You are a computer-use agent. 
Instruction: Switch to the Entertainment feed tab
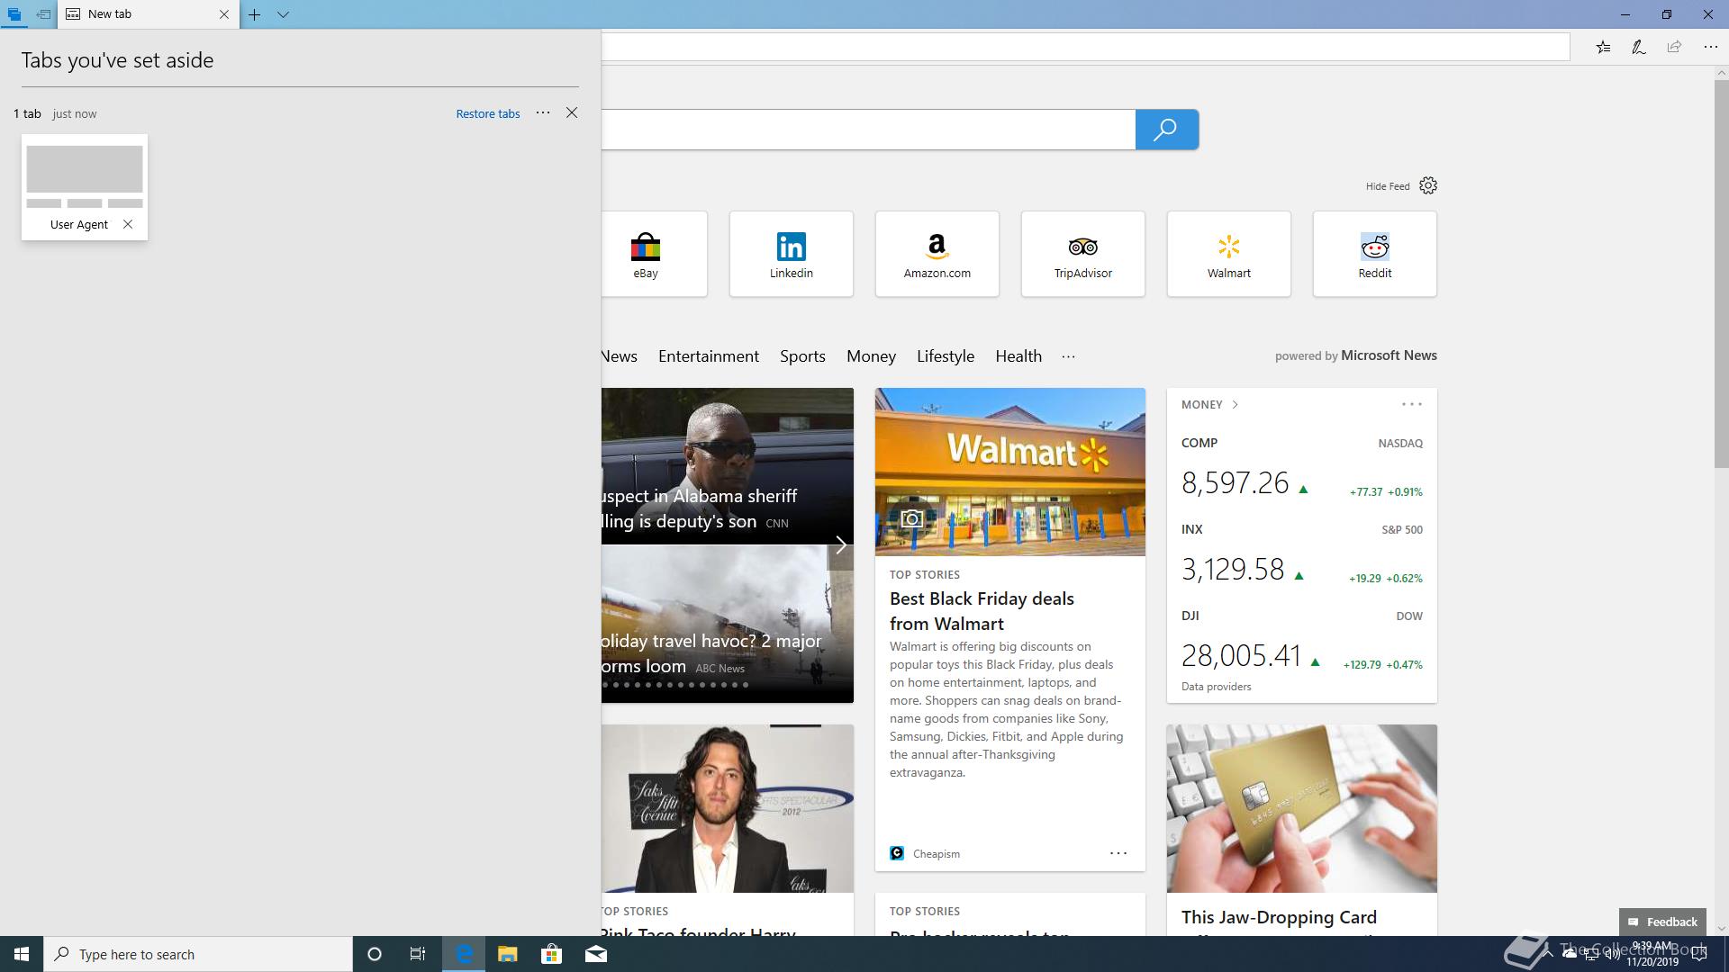tap(709, 356)
